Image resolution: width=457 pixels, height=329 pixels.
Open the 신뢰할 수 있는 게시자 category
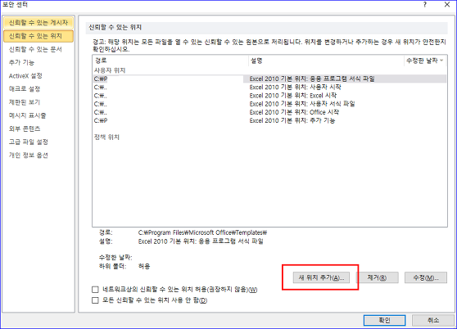[38, 23]
